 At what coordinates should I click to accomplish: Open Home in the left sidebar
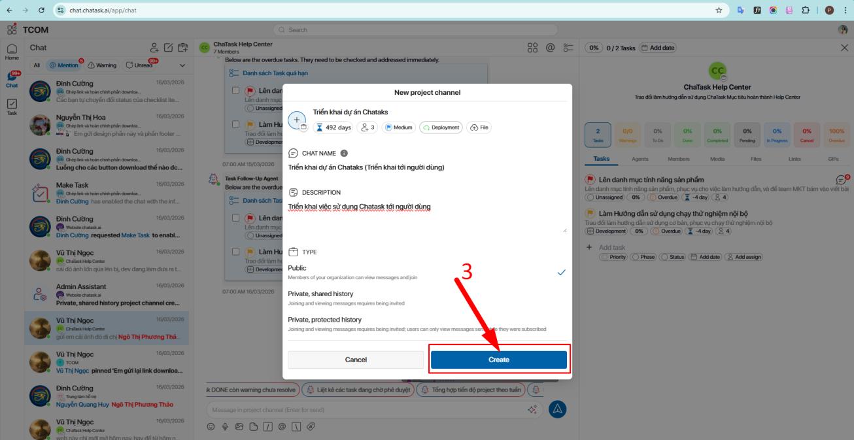pos(12,52)
